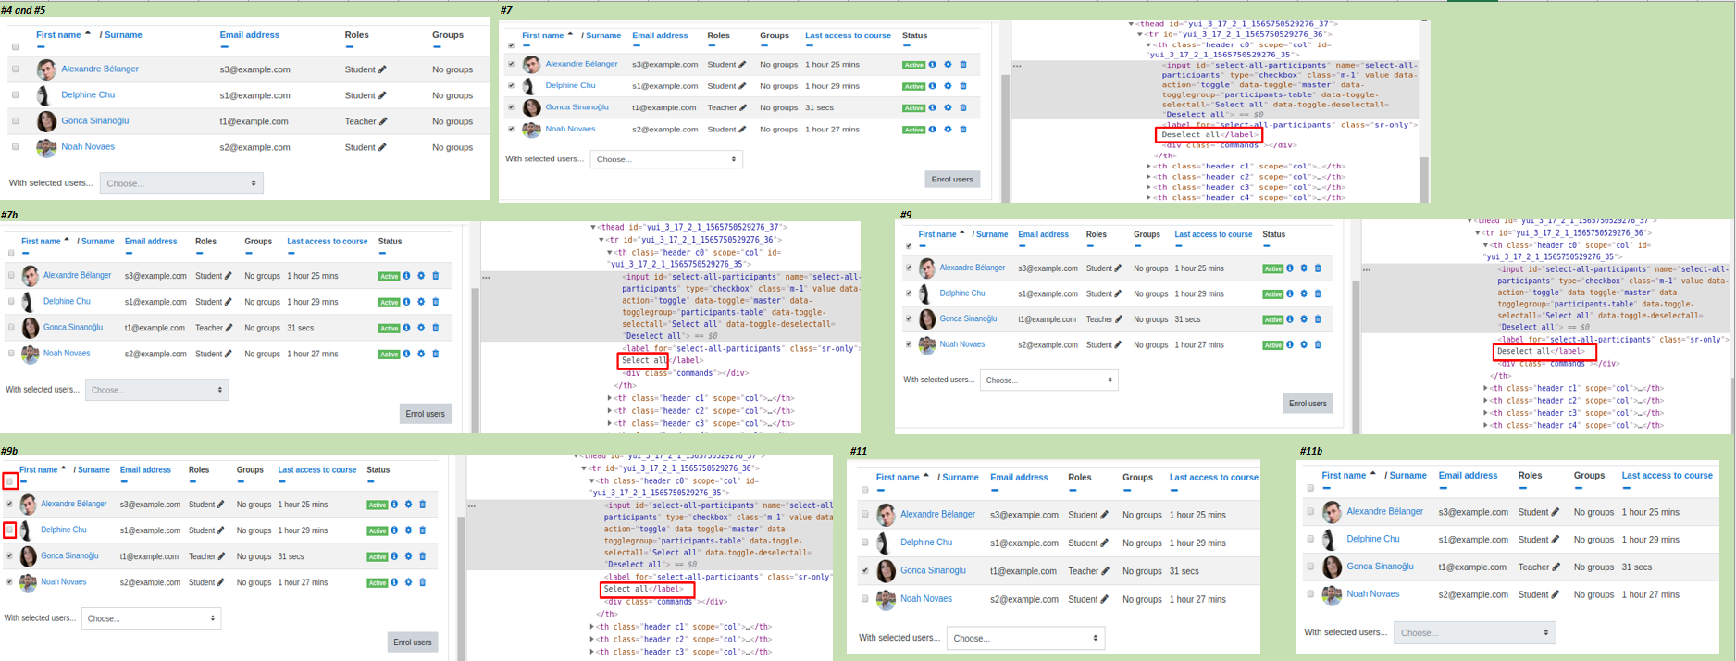Image resolution: width=1736 pixels, height=661 pixels.
Task: Click 's3@example.com' cell in panel #11
Action: click(x=1024, y=515)
